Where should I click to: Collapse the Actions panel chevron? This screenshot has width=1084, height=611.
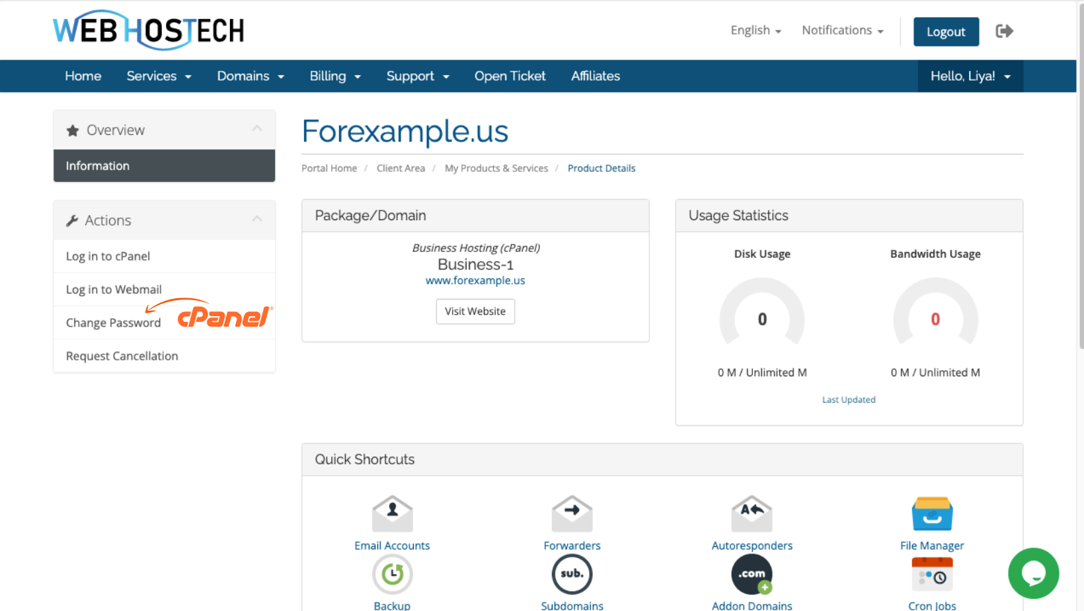pos(257,220)
